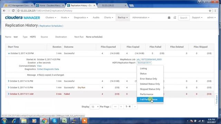Launch Internet Explorer from taskbar
Screen dimensions: 221x124
[x=14, y=121]
